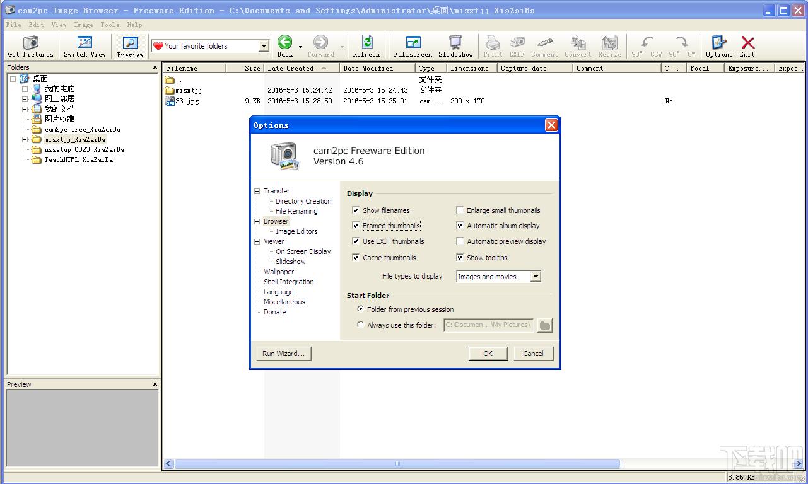
Task: Toggle the Preview toolbar icon
Action: pos(130,43)
